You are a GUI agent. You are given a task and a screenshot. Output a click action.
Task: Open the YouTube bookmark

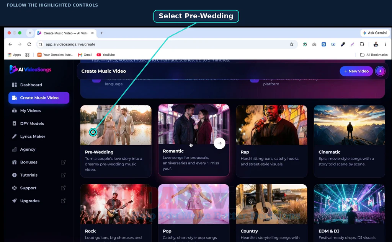tap(106, 55)
